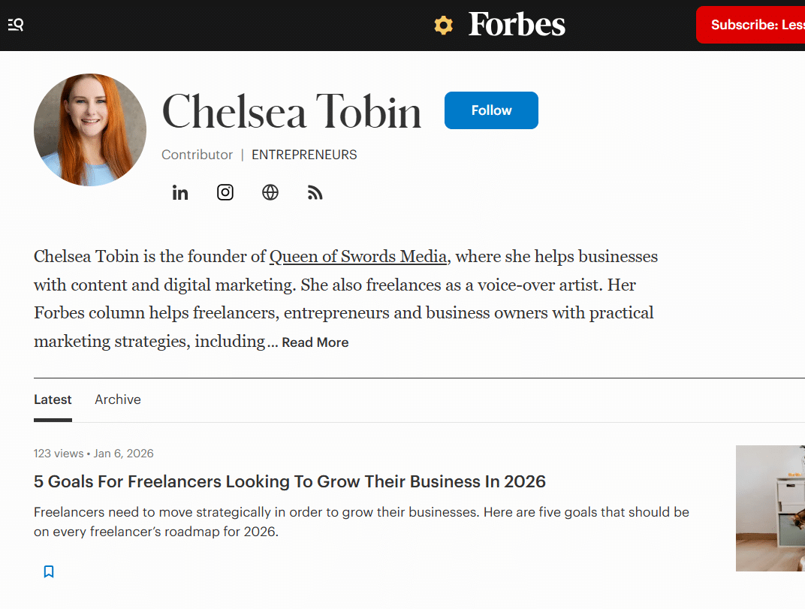
Task: Click the Chelsea Tobin name heading
Action: (x=291, y=111)
